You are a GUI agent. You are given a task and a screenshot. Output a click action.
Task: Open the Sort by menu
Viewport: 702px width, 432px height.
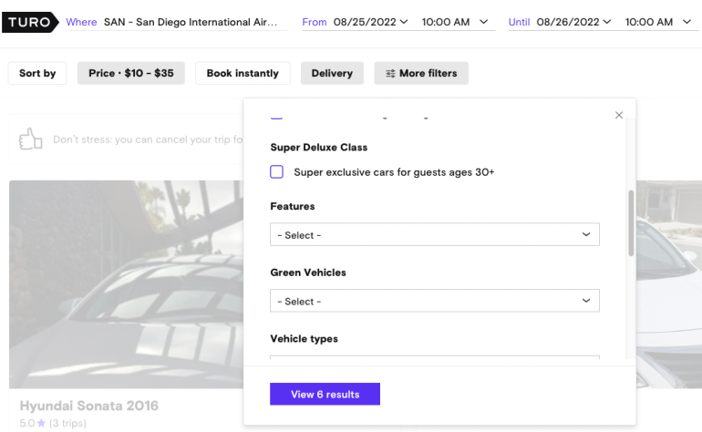pyautogui.click(x=37, y=74)
